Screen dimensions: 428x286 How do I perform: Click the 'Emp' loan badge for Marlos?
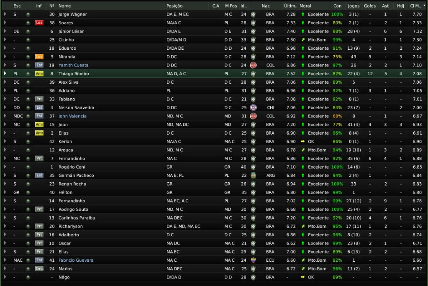(39, 268)
